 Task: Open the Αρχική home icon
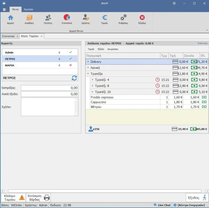[x=10, y=19]
